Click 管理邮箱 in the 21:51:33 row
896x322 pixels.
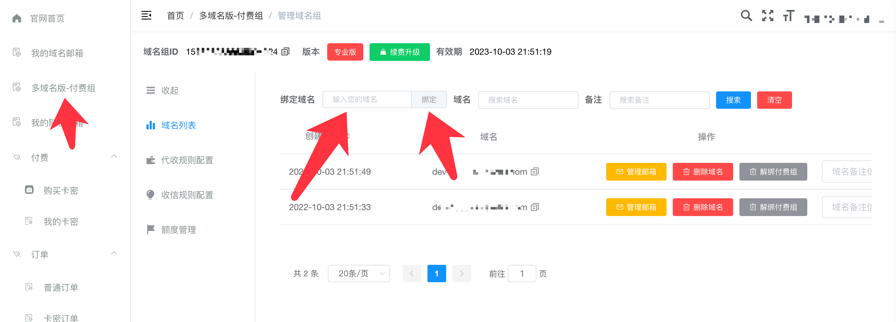pos(636,207)
